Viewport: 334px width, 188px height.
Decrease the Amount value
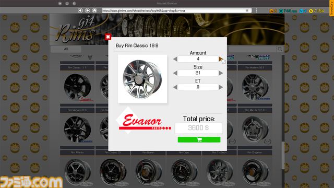[175, 59]
